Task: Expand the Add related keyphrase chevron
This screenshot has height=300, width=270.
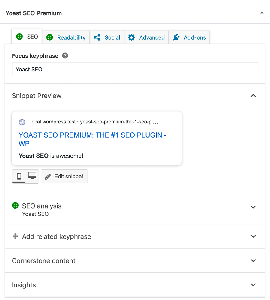Action: point(253,236)
